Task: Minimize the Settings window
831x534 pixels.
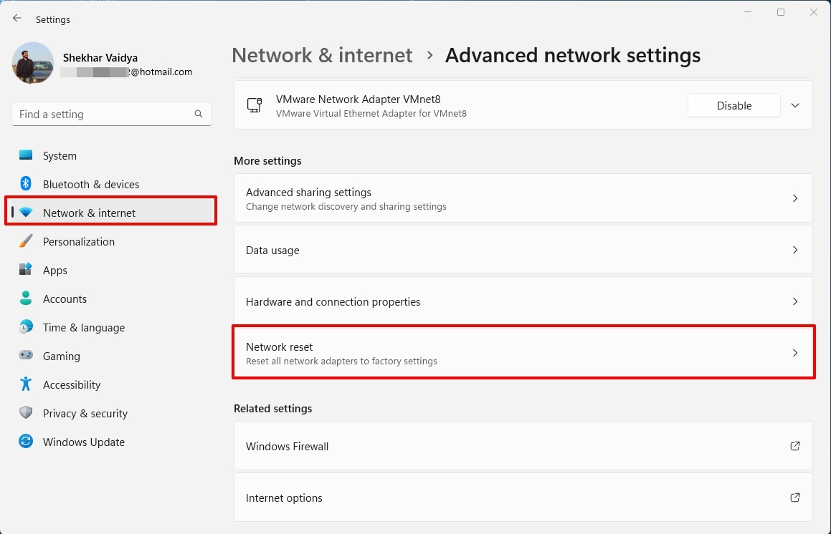Action: (748, 12)
